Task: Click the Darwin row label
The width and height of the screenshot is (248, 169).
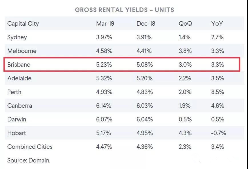Action: pyautogui.click(x=17, y=119)
